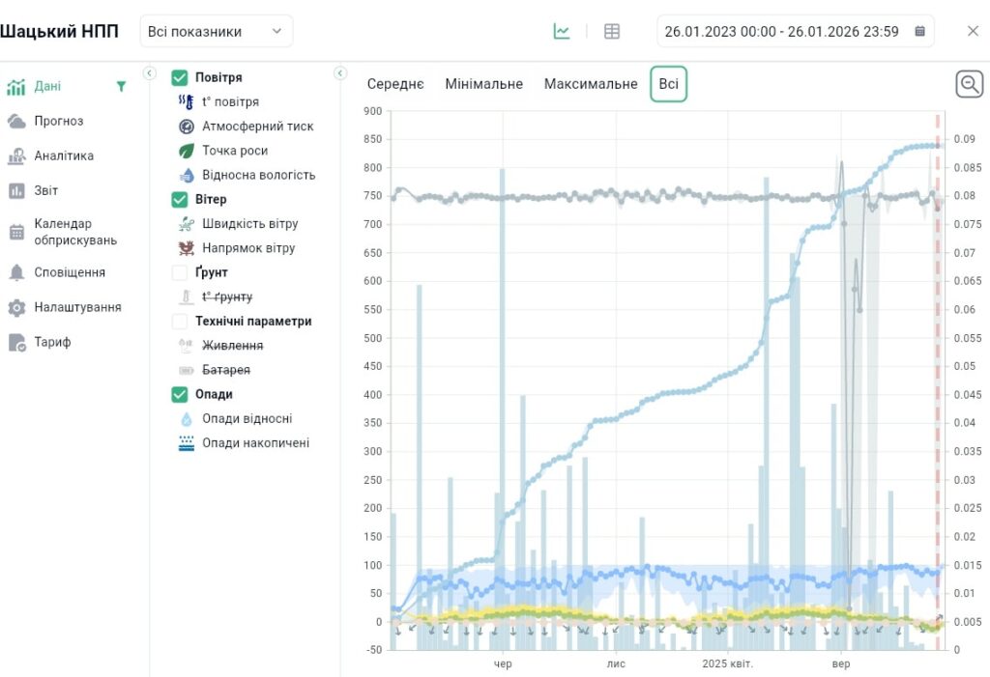Image resolution: width=990 pixels, height=677 pixels.
Task: Select the Атмосферний тиск indicator
Action: (257, 127)
